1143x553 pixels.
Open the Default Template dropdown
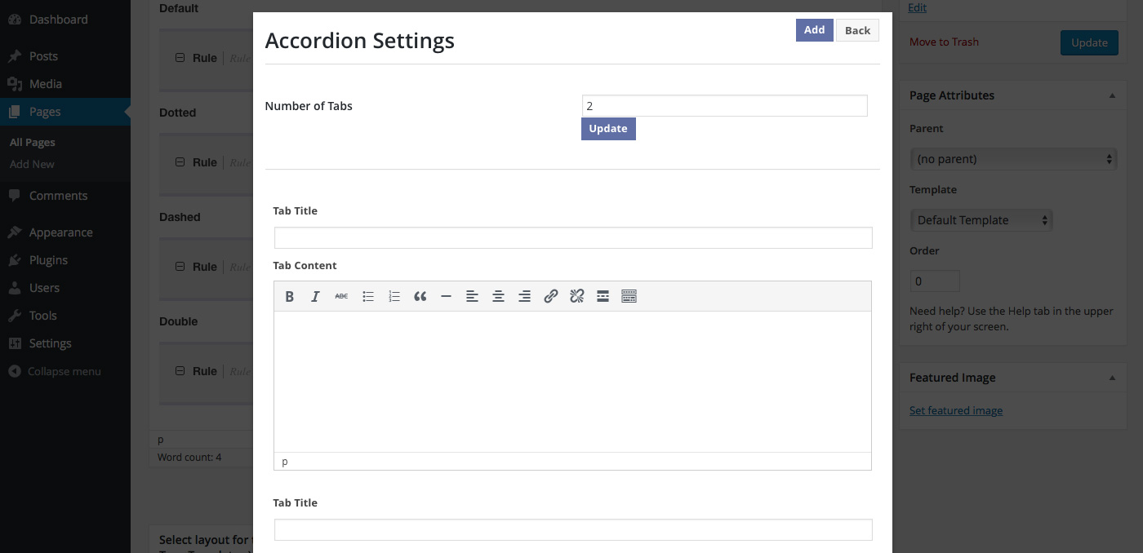click(981, 220)
